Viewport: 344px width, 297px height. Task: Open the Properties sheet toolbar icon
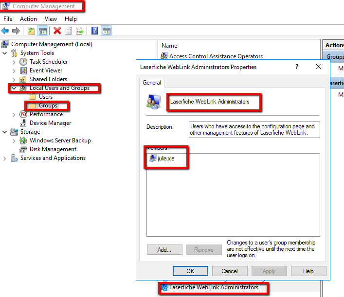tap(69, 31)
